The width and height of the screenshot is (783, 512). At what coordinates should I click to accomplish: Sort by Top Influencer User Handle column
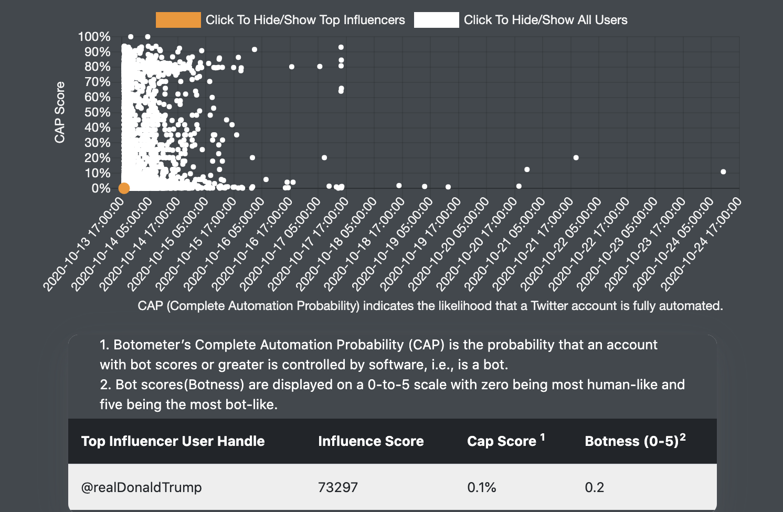coord(173,441)
